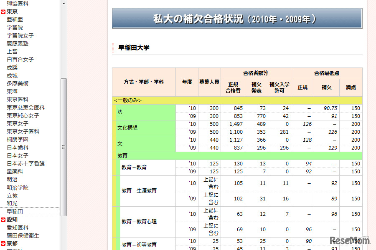Image resolution: width=376 pixels, height=250 pixels.
Task: Expand the 東京 category label
Action: pyautogui.click(x=12, y=12)
